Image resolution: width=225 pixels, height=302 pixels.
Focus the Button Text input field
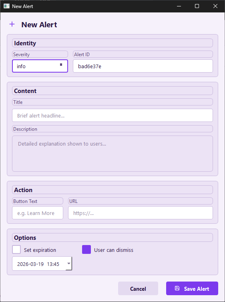(38, 213)
